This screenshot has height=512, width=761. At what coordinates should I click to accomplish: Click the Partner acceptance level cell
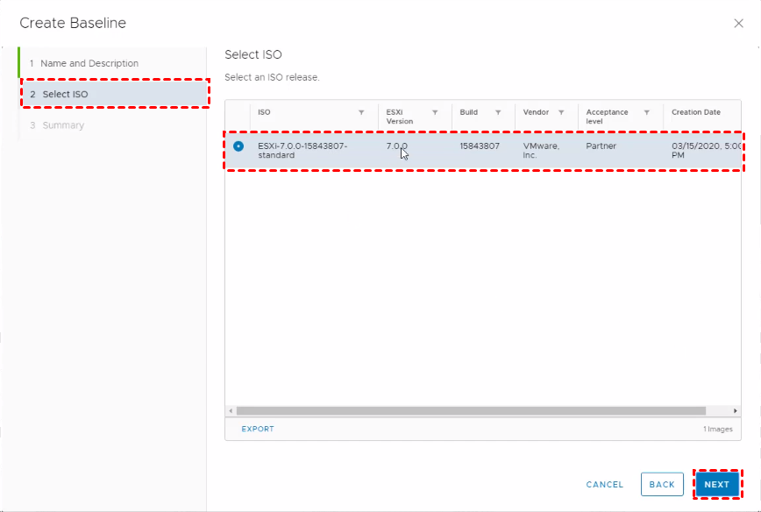coord(601,146)
